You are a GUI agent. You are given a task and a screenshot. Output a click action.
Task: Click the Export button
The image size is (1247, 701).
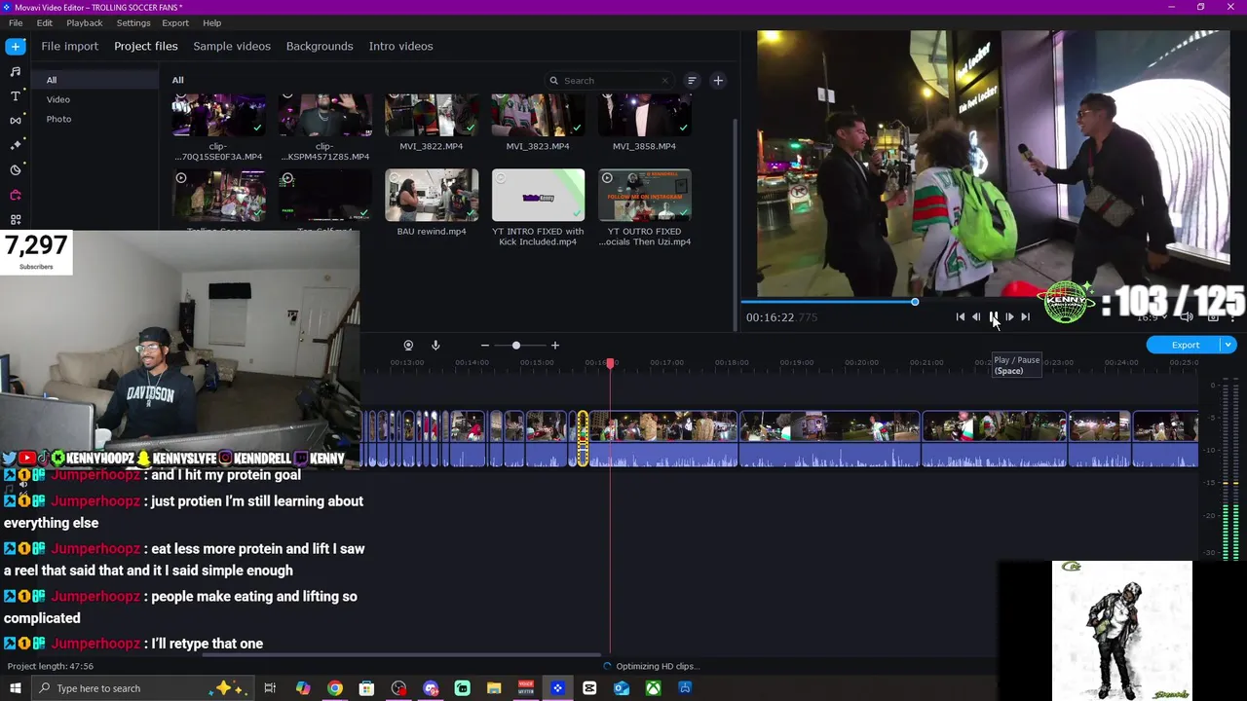[x=1185, y=345]
